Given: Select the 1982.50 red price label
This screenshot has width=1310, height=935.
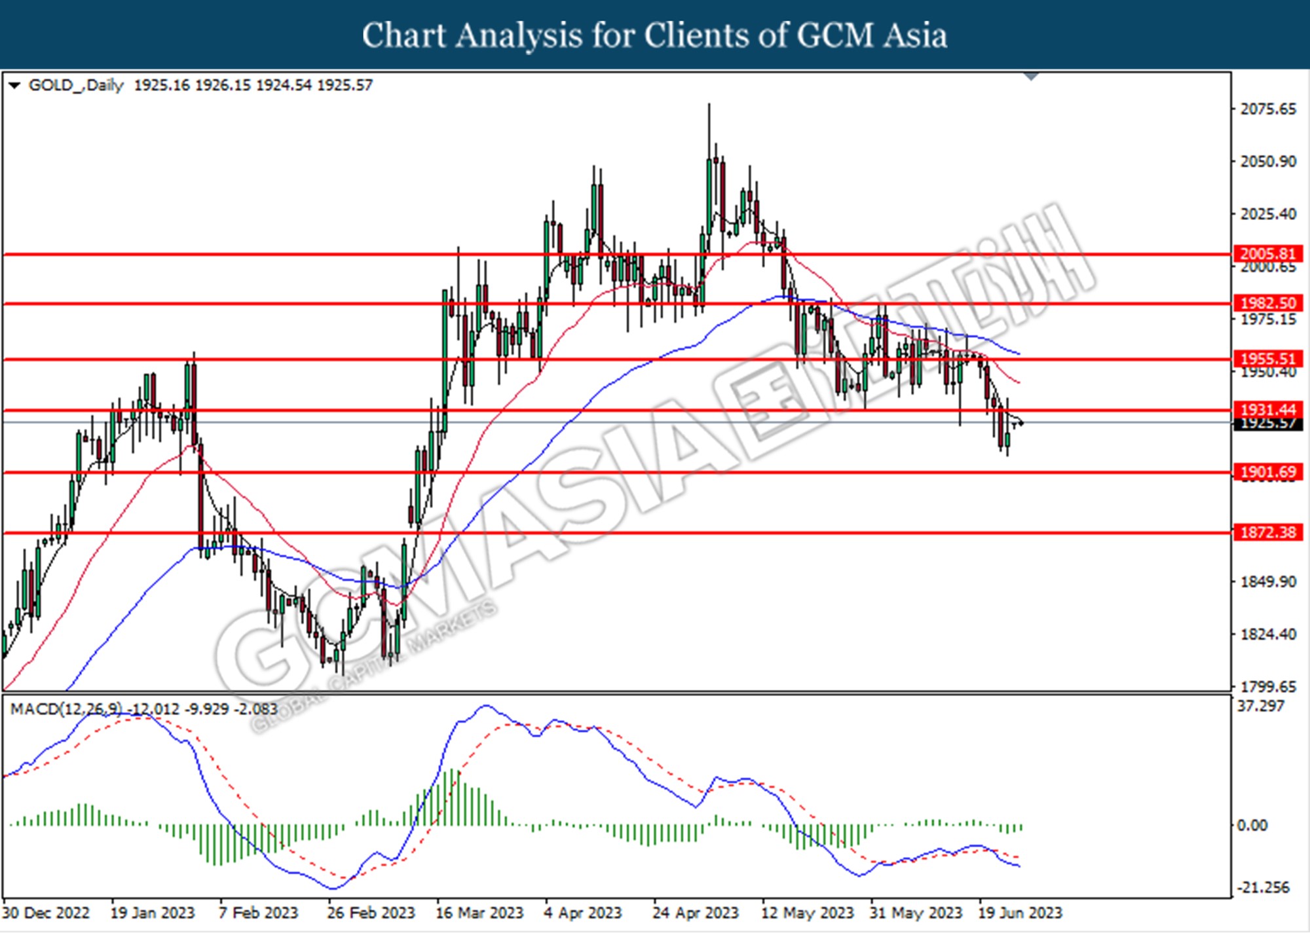Looking at the screenshot, I should (1268, 303).
